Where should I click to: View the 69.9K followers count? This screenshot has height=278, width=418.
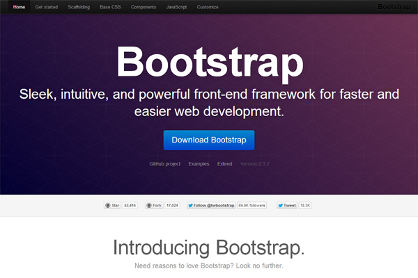(252, 206)
